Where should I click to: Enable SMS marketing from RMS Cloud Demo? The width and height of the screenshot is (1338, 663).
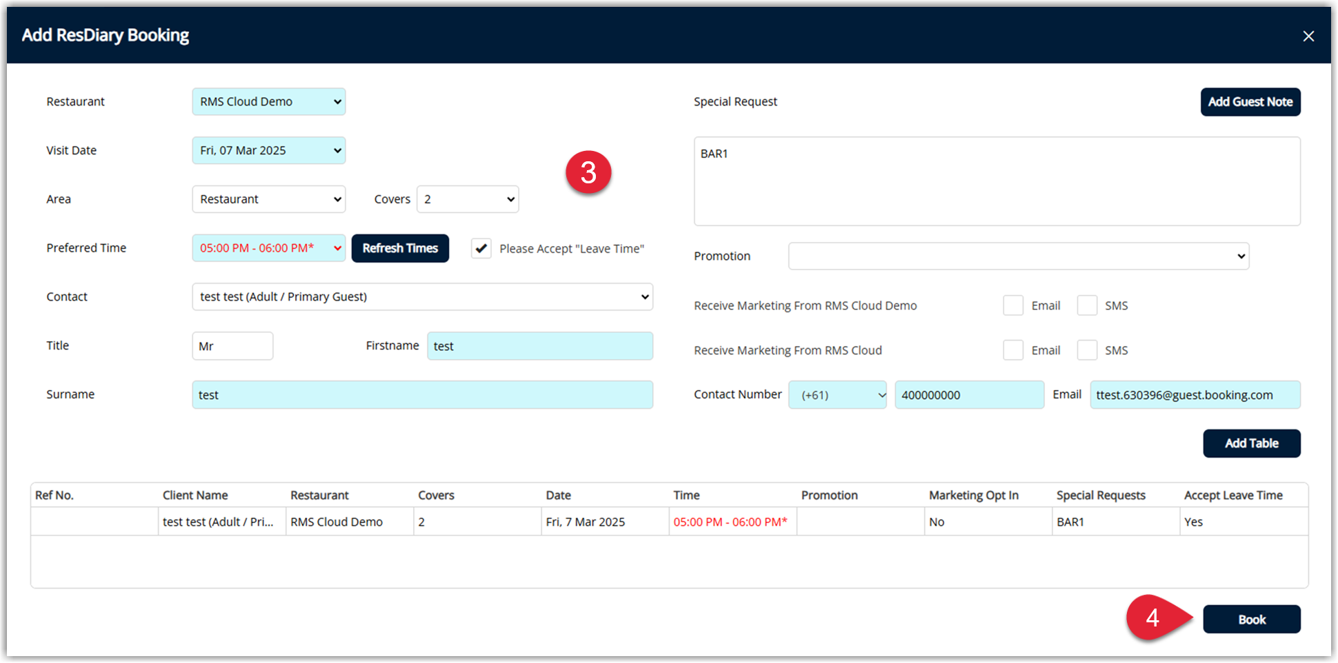(x=1087, y=305)
